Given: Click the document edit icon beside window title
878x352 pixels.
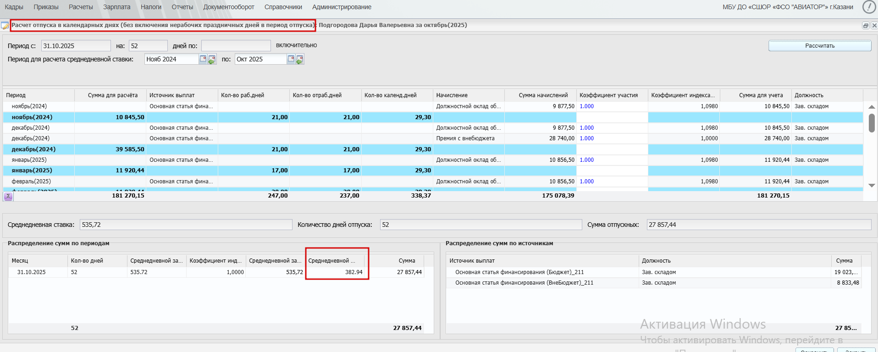Looking at the screenshot, I should (5, 26).
